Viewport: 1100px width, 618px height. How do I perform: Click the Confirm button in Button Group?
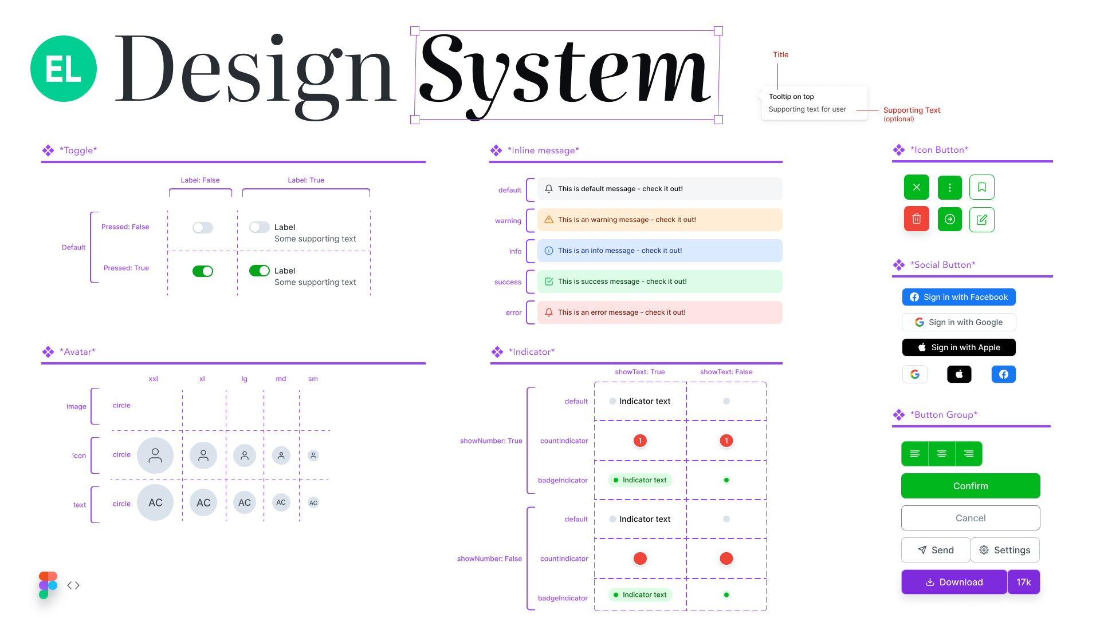pos(970,486)
